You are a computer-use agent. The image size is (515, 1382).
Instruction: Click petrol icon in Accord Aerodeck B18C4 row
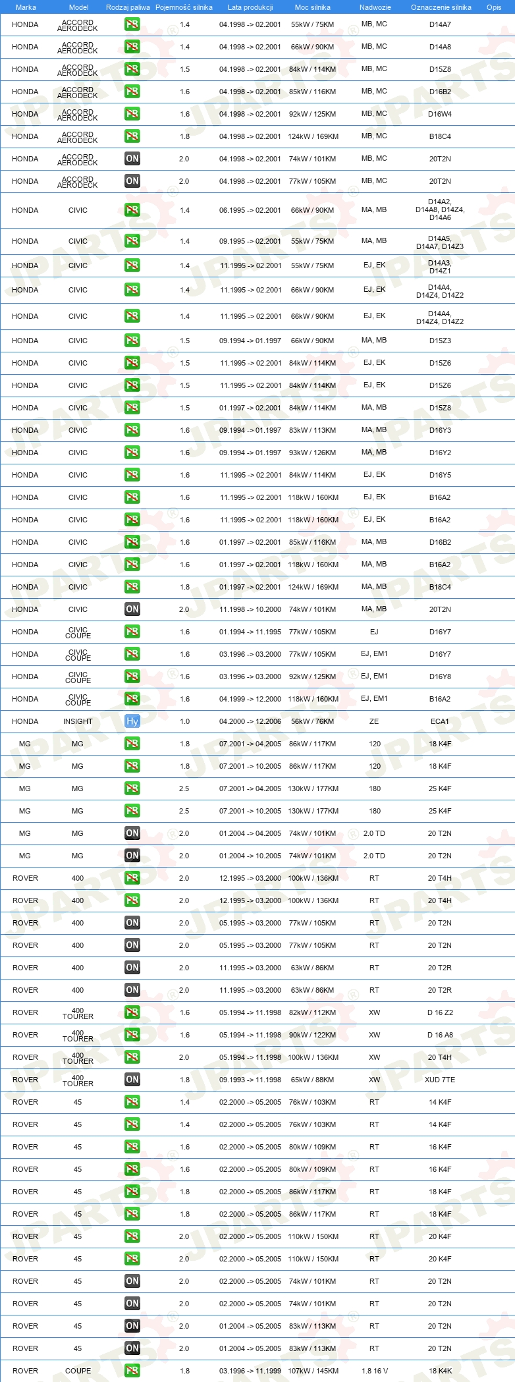click(132, 136)
